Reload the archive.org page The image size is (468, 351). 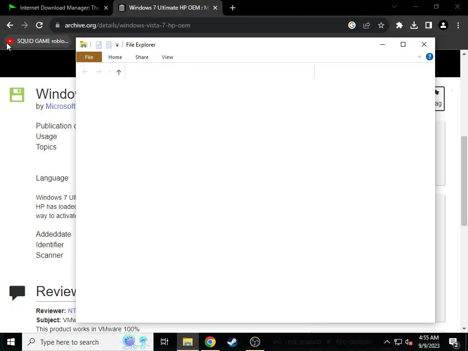coord(39,26)
